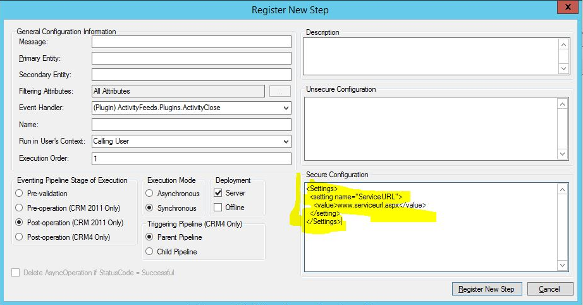The width and height of the screenshot is (583, 305).
Task: Select the Child Pipeline radio button
Action: [149, 251]
